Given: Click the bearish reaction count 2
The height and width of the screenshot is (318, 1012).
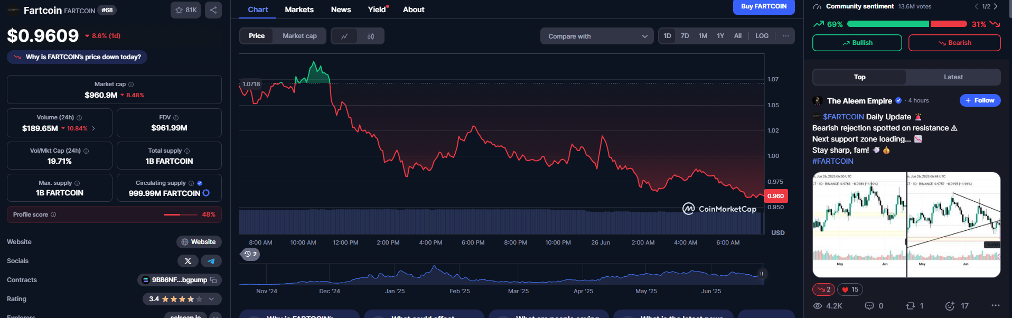Looking at the screenshot, I should pyautogui.click(x=824, y=289).
